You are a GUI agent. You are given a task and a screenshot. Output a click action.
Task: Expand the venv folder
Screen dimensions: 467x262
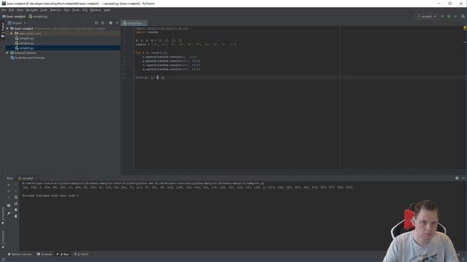tap(12, 33)
